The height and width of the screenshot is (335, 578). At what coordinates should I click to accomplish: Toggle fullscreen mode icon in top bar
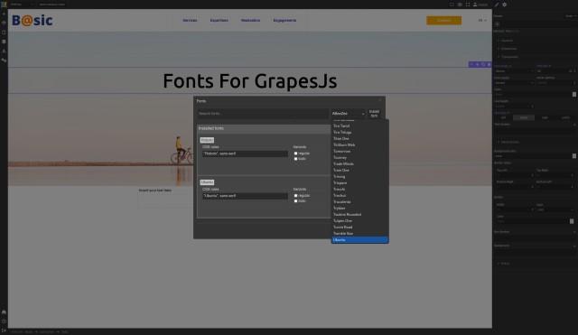(x=468, y=5)
